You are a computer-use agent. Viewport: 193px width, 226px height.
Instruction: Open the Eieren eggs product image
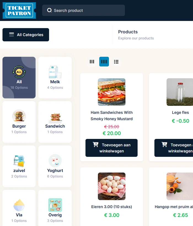pyautogui.click(x=112, y=186)
